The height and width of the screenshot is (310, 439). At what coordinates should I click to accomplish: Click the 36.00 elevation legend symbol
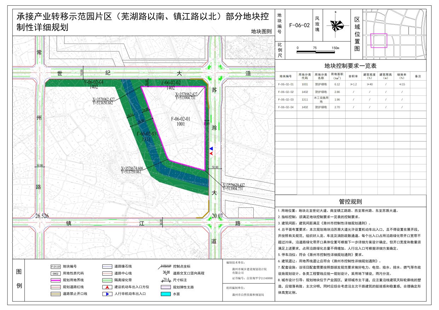point(166,273)
